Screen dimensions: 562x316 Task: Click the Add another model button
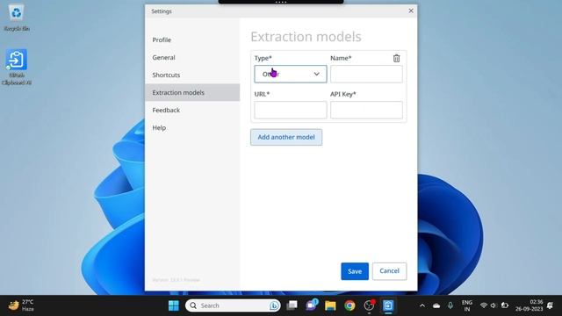tap(286, 137)
